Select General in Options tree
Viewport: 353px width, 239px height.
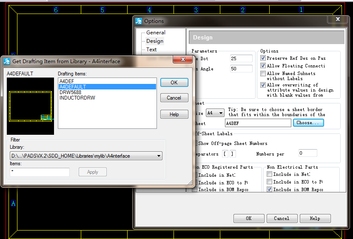pos(156,33)
